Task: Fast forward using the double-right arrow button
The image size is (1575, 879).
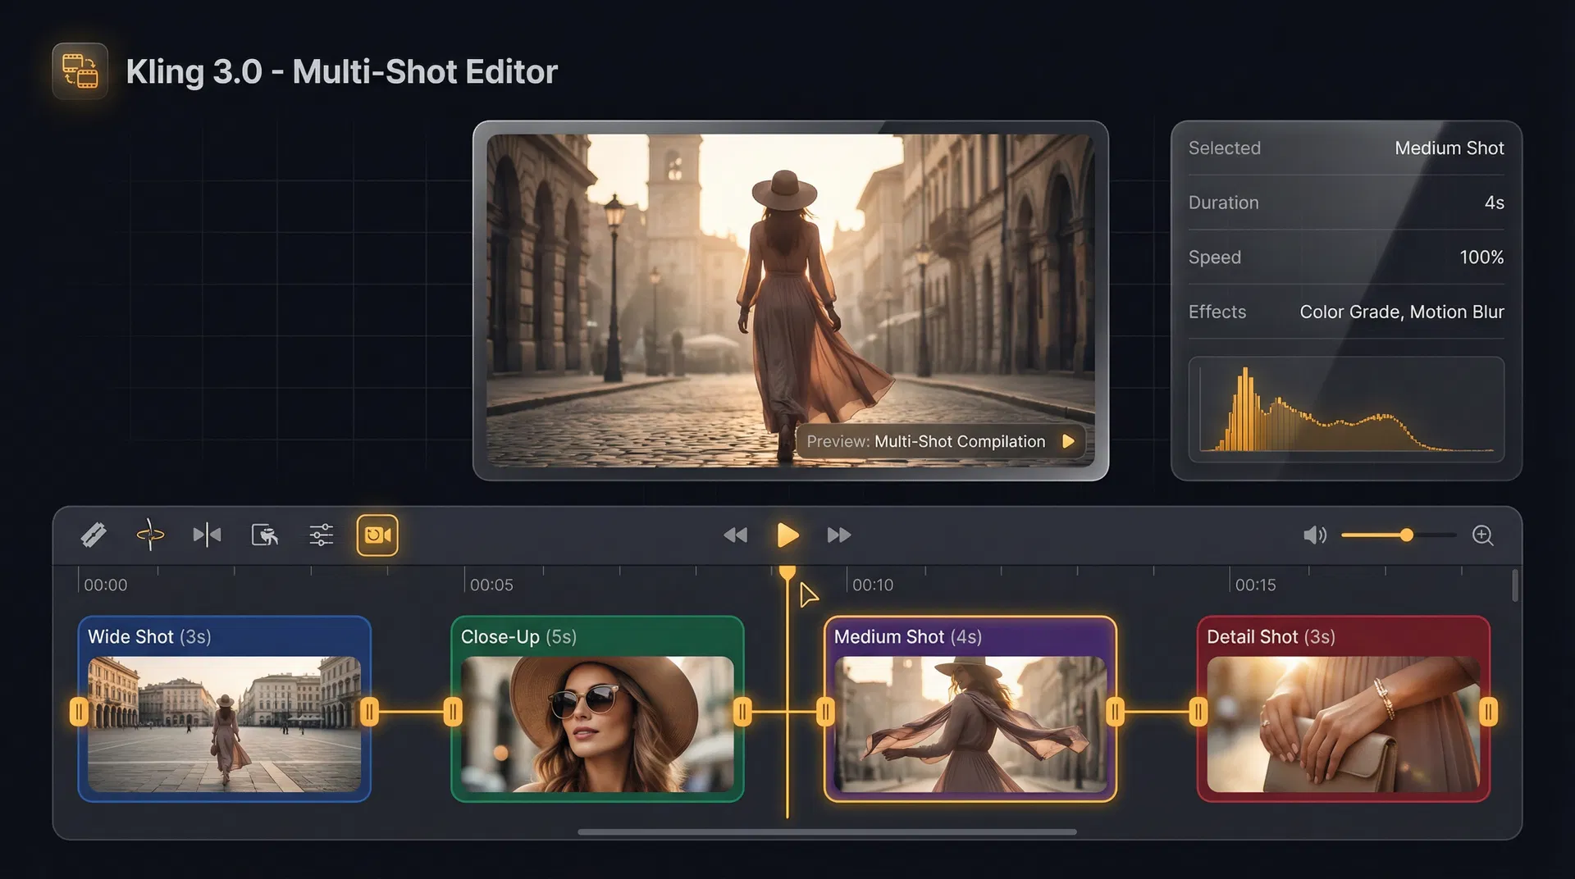Action: tap(838, 535)
